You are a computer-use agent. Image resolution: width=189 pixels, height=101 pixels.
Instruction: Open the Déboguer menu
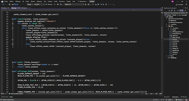pos(39,1)
